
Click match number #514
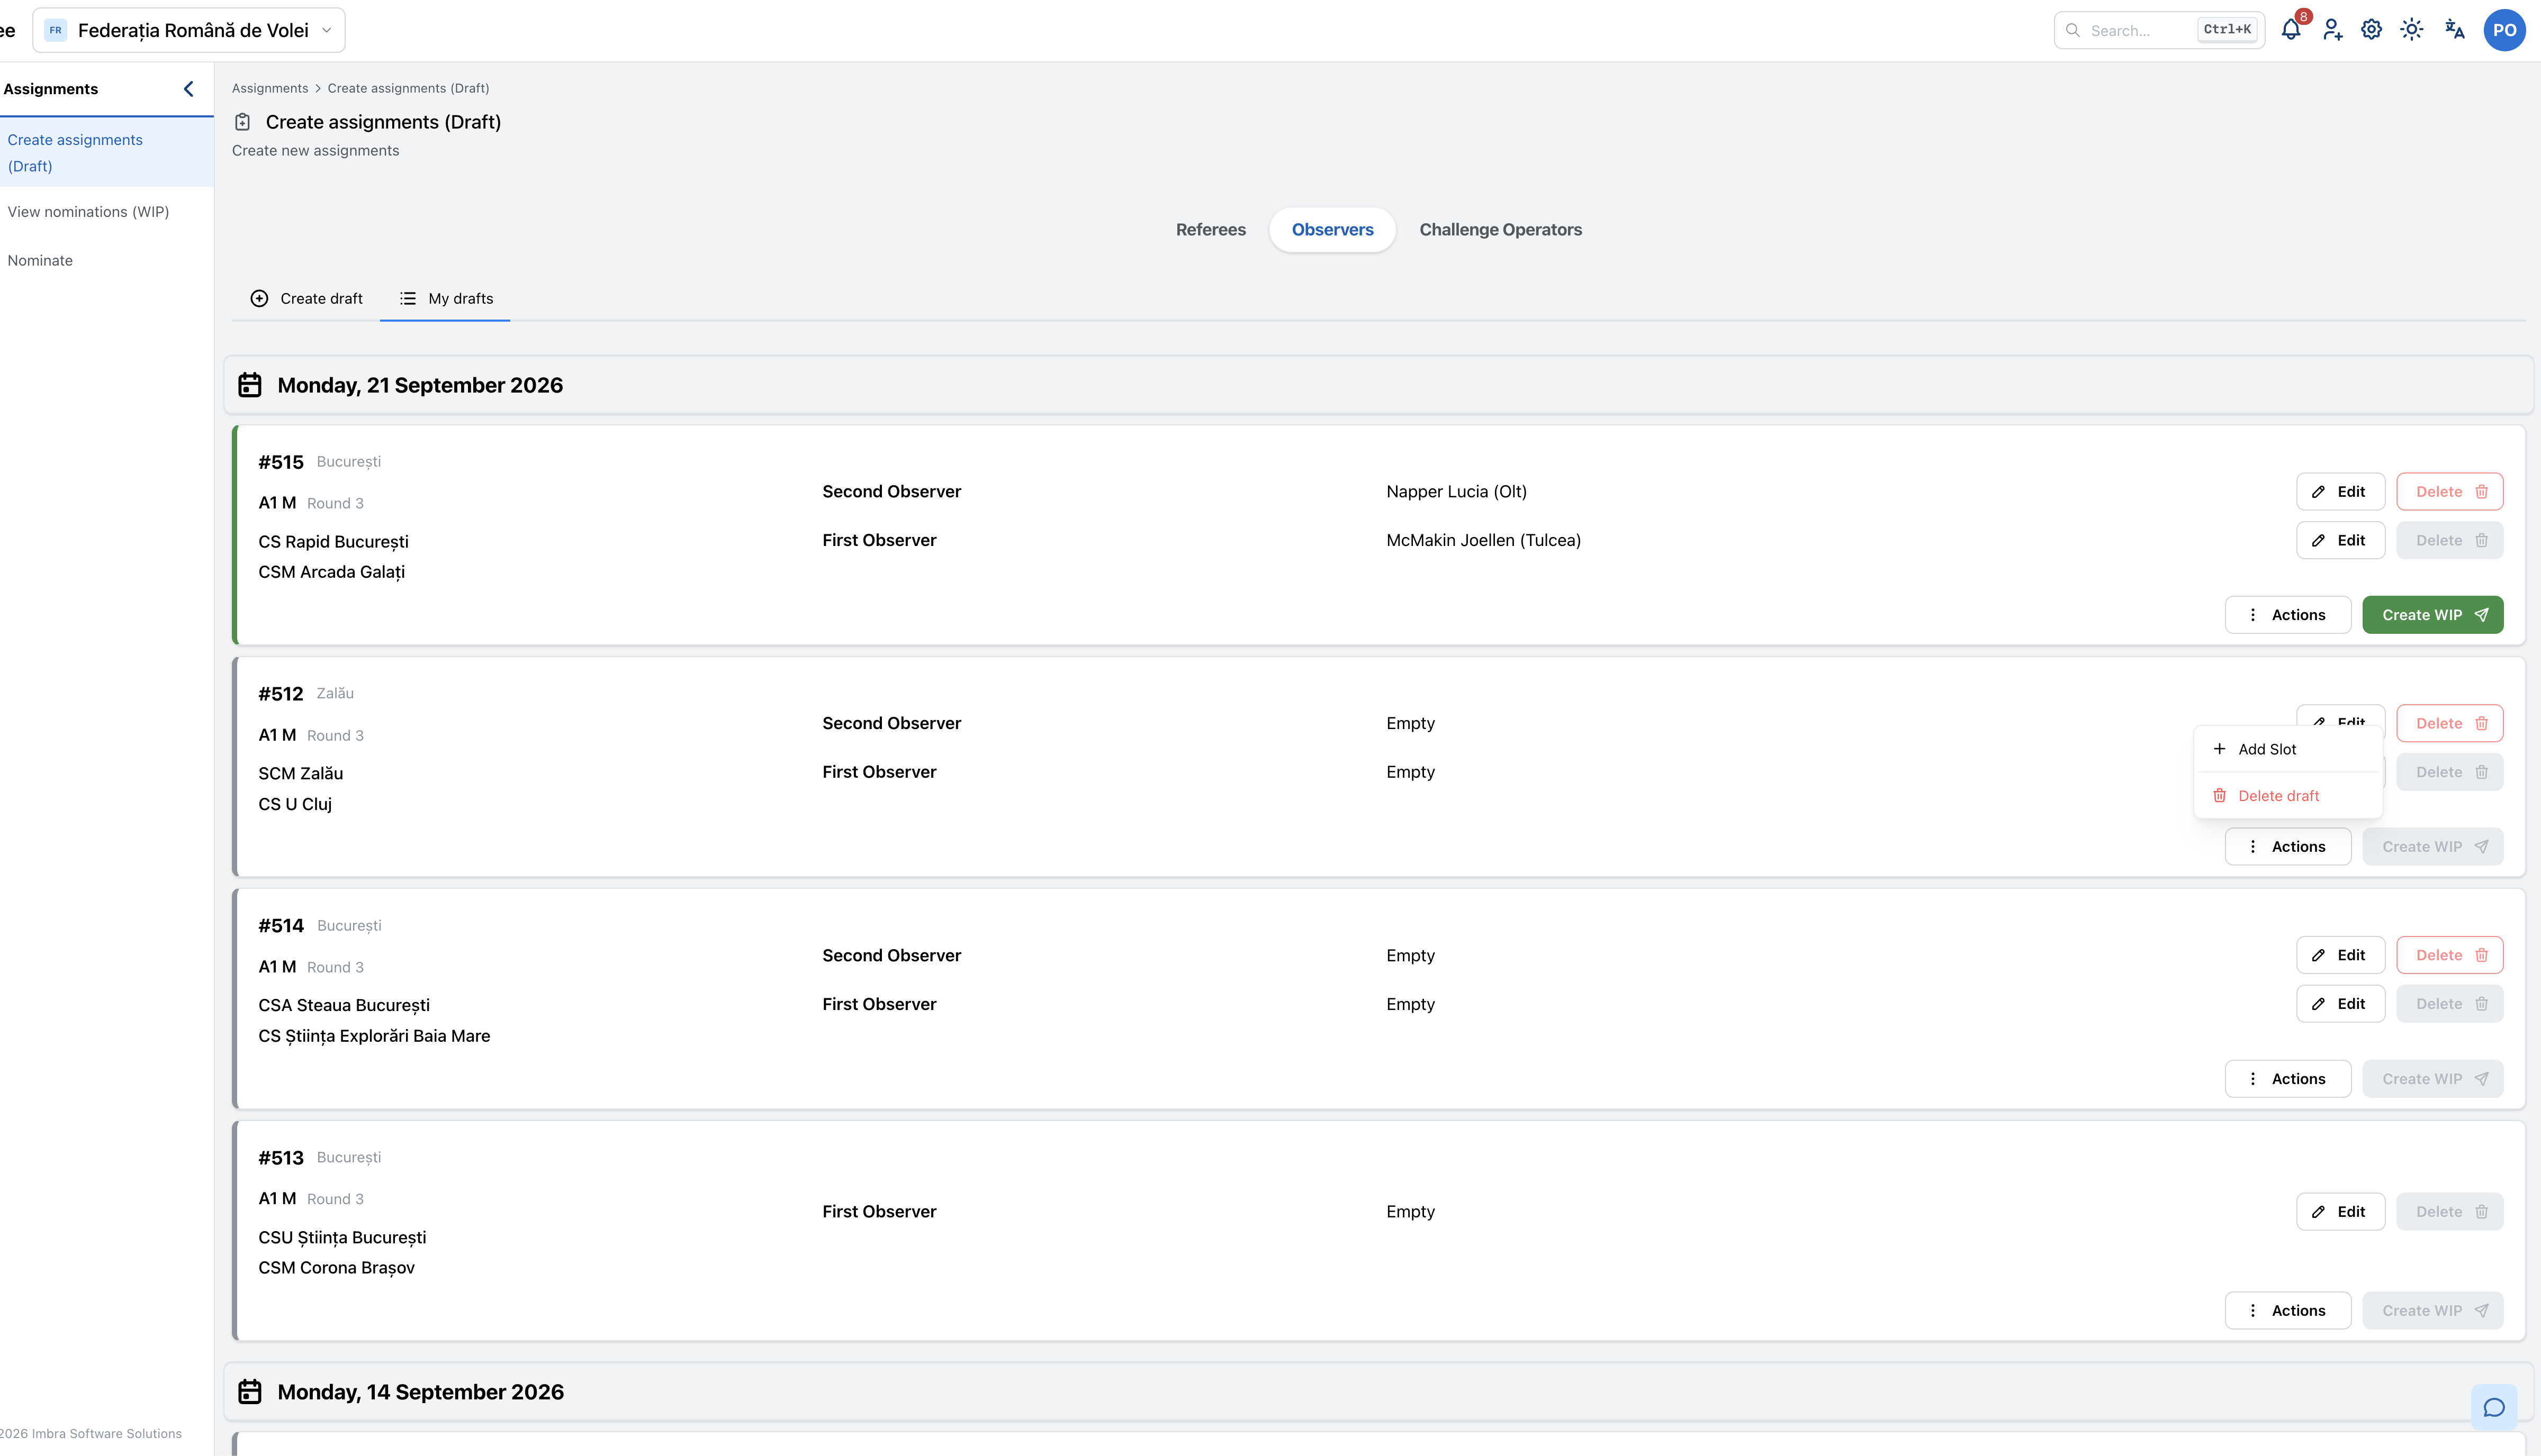coord(281,926)
